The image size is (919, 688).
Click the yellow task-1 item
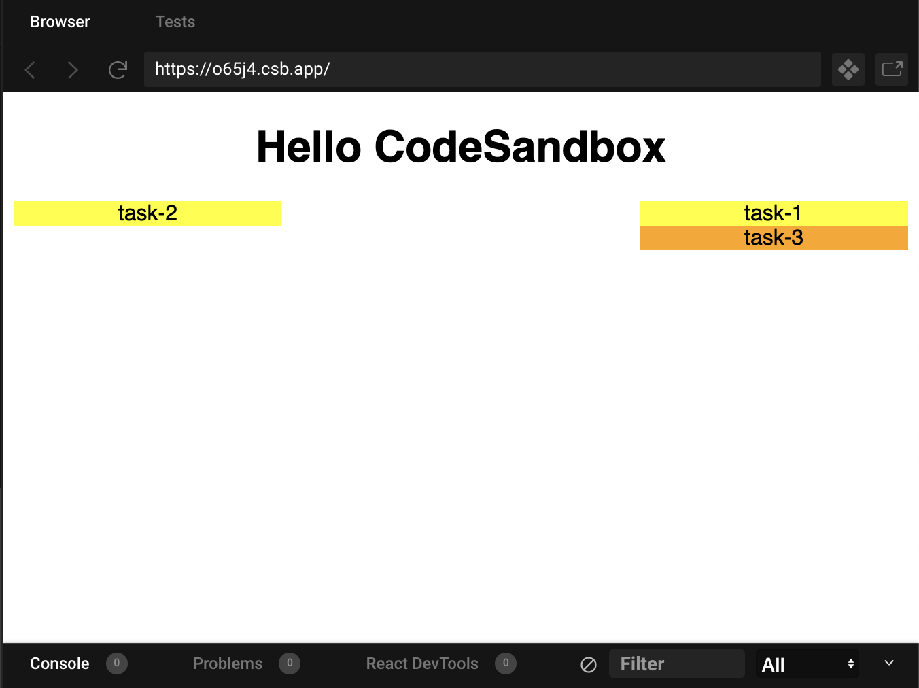tap(774, 213)
